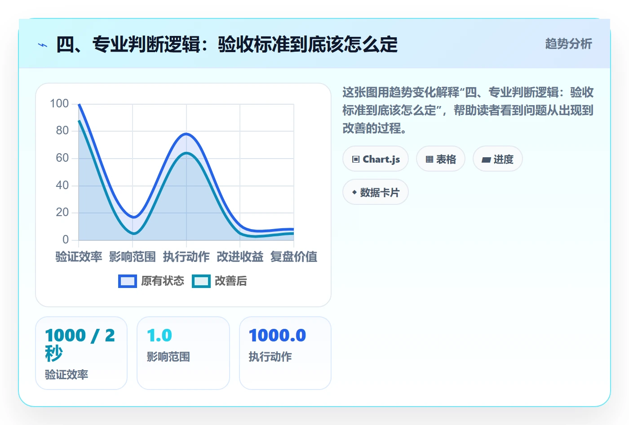The image size is (629, 425).
Task: Click the 复盘价值 x-axis label
Action: [x=294, y=257]
